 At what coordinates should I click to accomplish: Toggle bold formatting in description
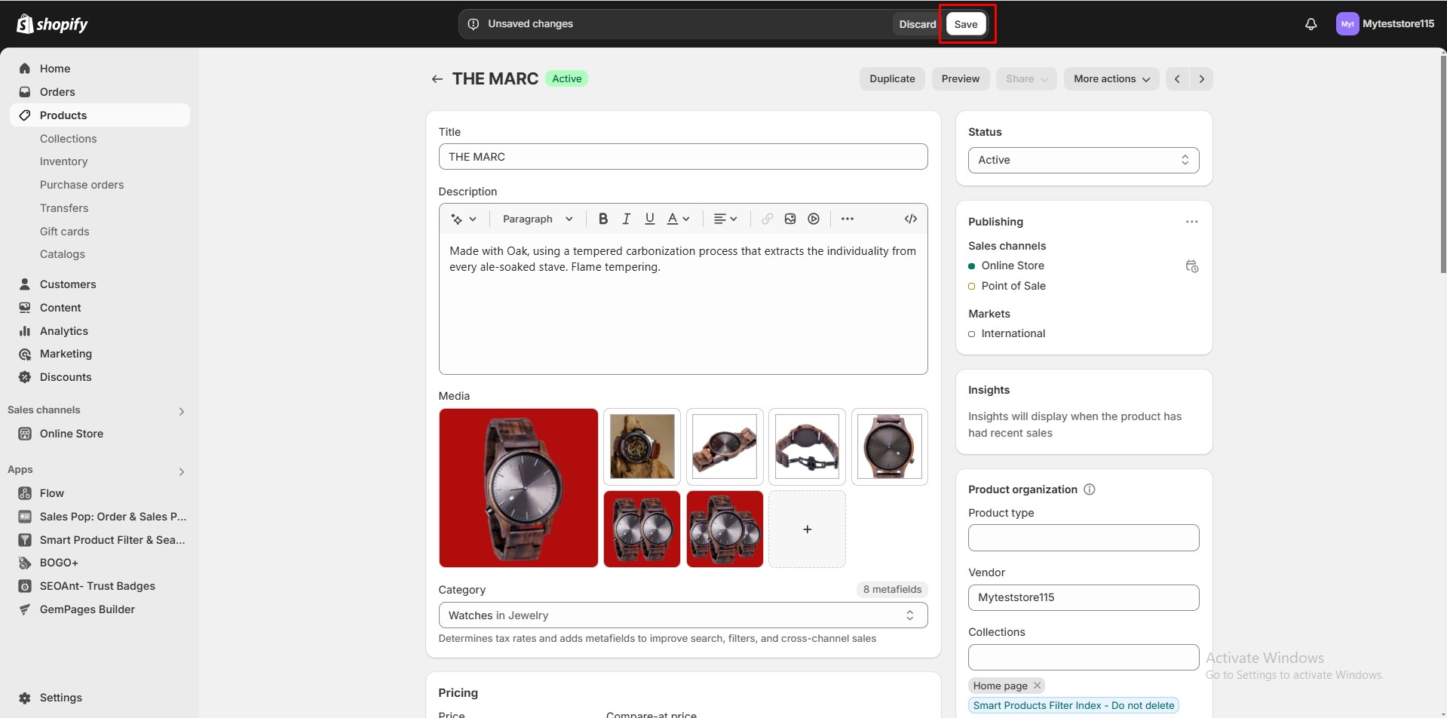(602, 219)
